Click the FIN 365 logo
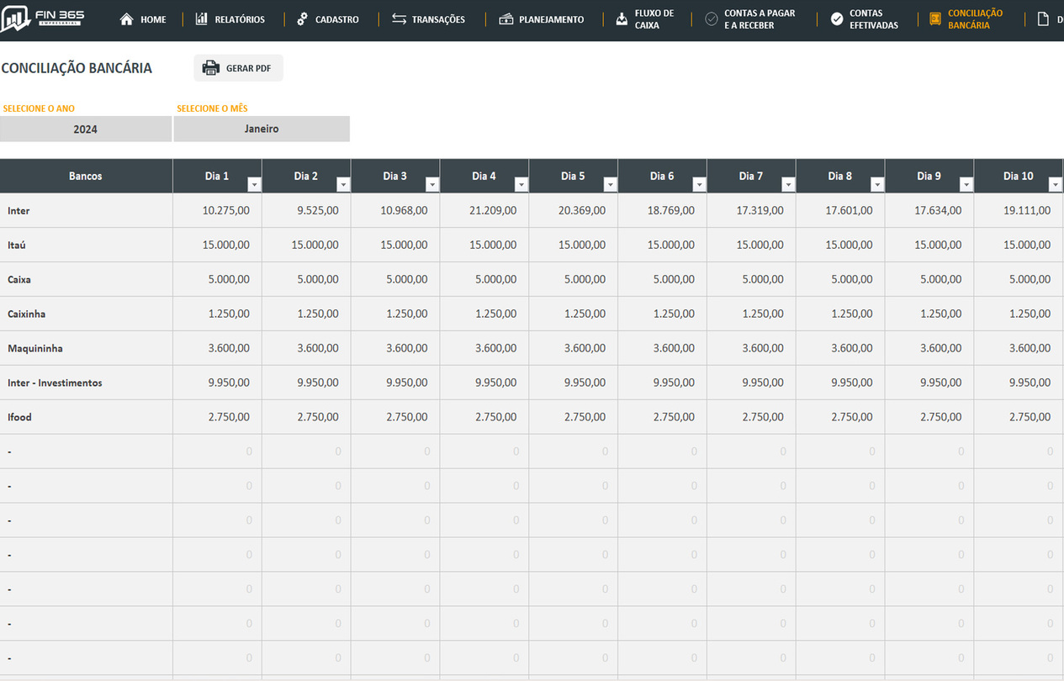 42,18
